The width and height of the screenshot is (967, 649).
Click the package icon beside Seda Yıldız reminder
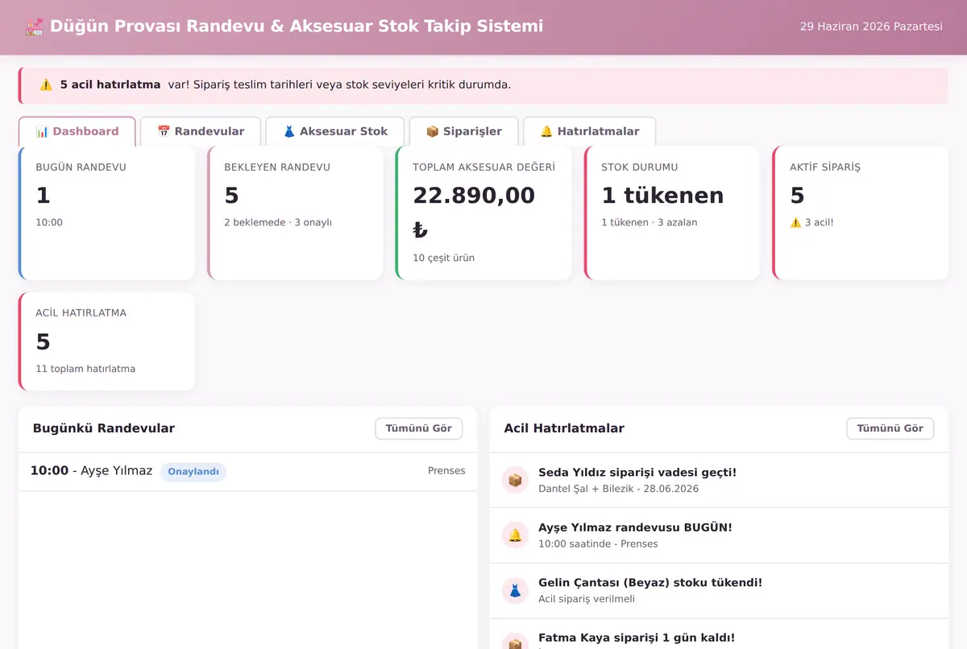[515, 480]
